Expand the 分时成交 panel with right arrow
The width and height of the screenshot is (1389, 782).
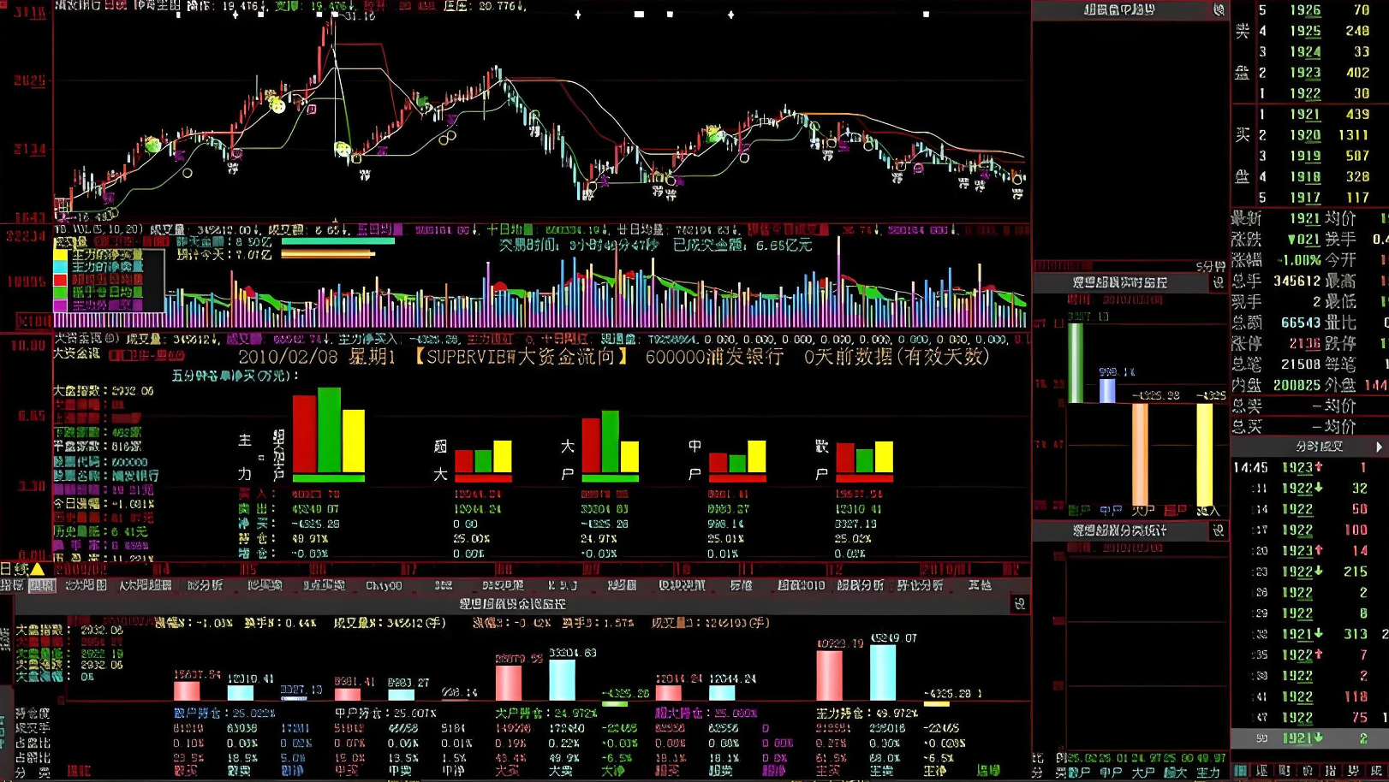[1379, 447]
